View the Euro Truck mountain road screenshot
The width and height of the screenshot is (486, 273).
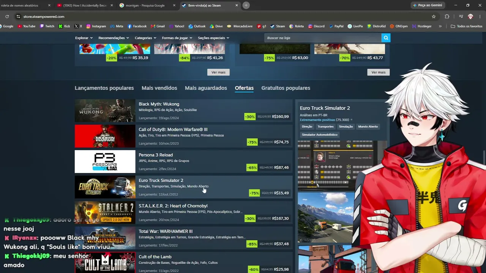coord(327,217)
